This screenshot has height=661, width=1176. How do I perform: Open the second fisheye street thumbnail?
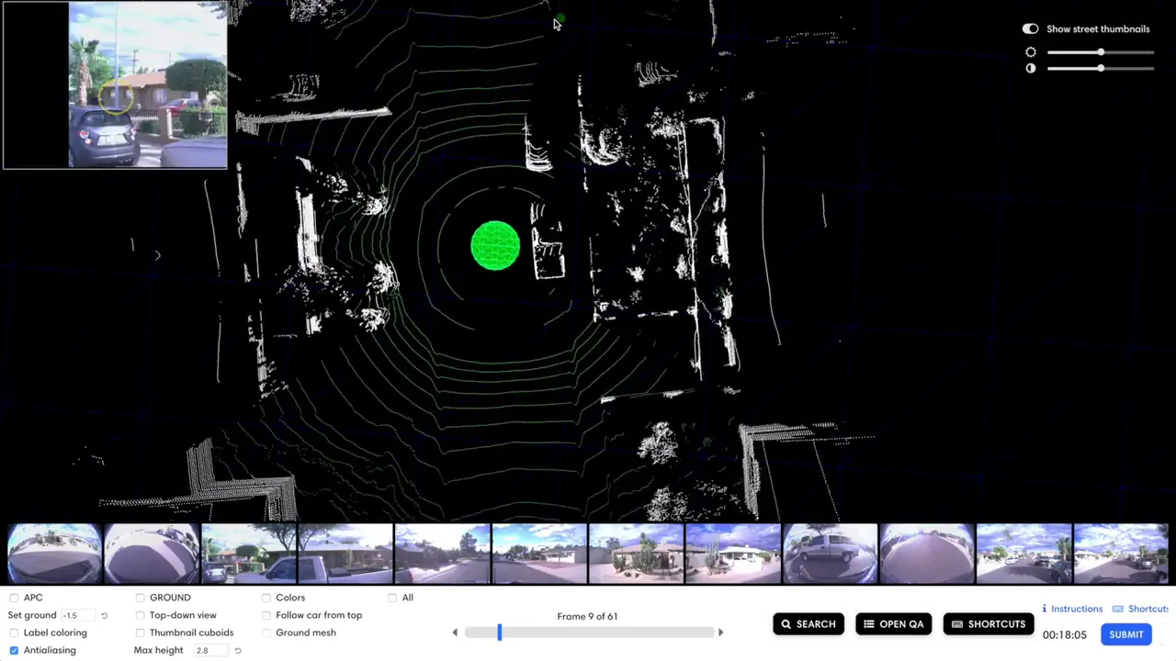[152, 554]
